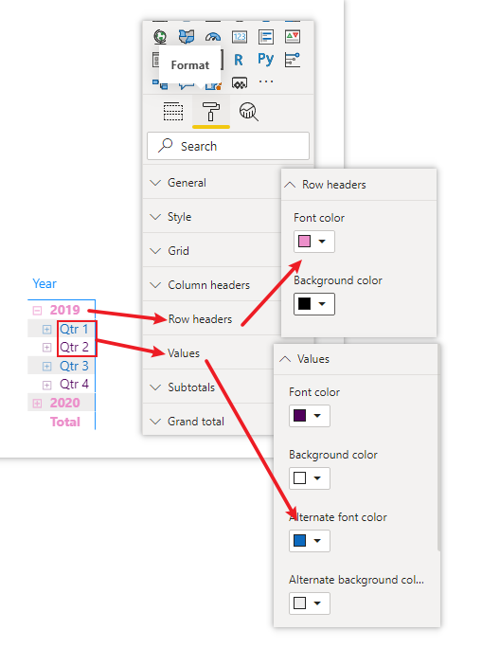Select the filled map visual
Screen dimensions: 482x648
tap(187, 37)
